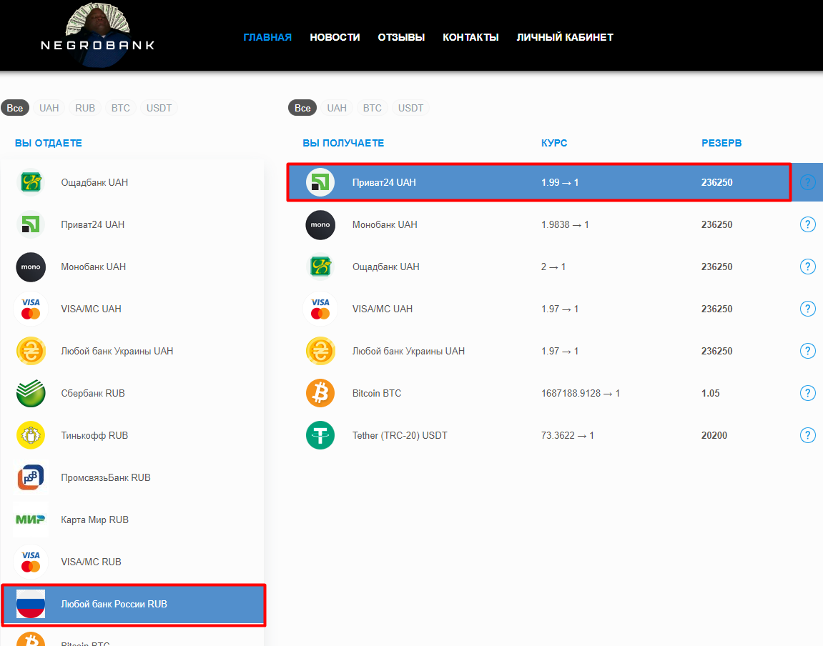Filter give currencies by UAH
Image resolution: width=823 pixels, height=646 pixels.
click(49, 108)
